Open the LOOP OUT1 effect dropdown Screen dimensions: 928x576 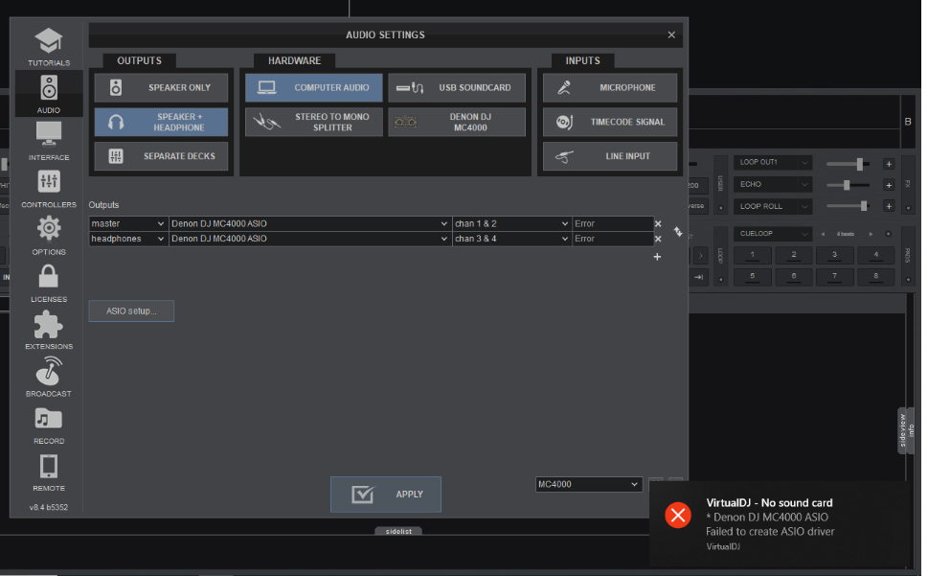(772, 162)
